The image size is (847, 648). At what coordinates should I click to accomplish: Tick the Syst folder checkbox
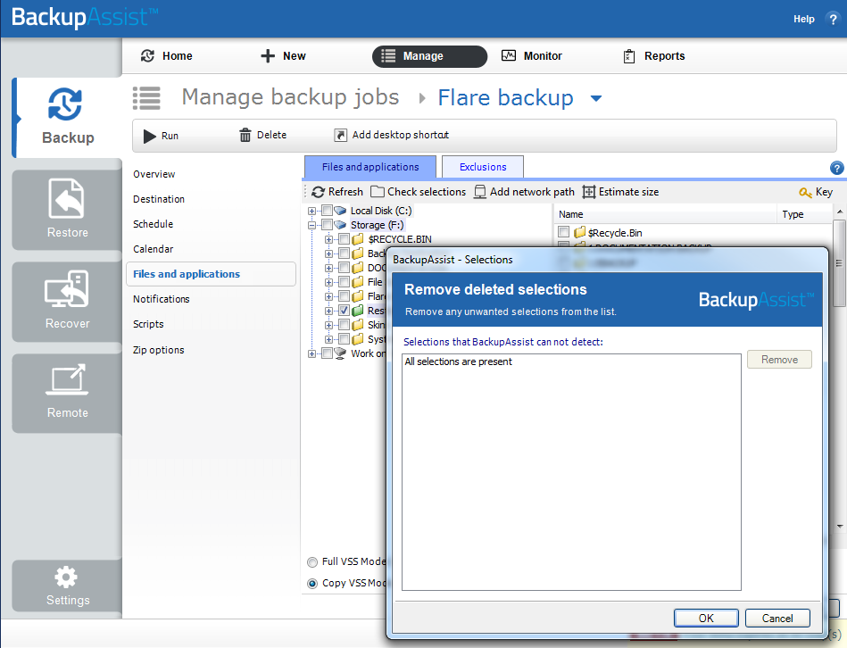coord(345,339)
